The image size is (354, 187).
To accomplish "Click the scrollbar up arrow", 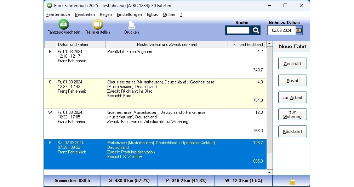I will pos(269,43).
